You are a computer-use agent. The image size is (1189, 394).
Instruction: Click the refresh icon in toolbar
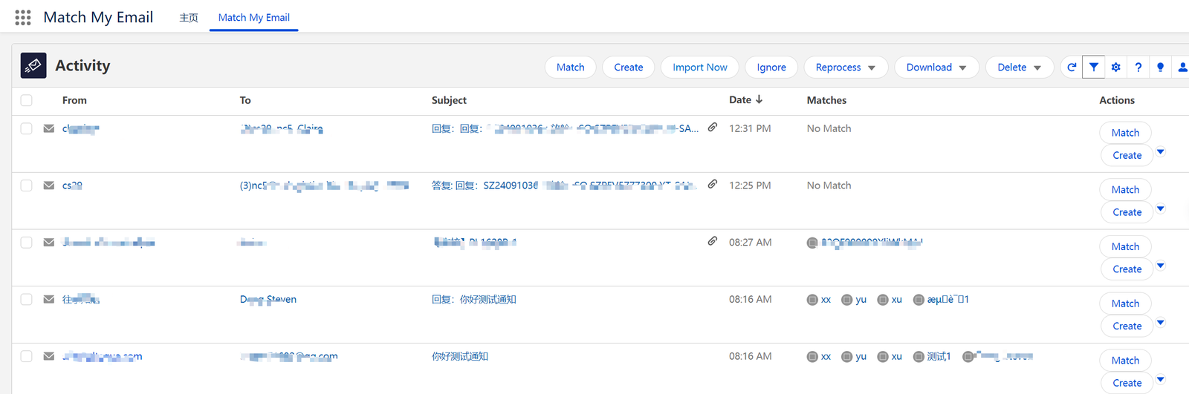tap(1072, 67)
